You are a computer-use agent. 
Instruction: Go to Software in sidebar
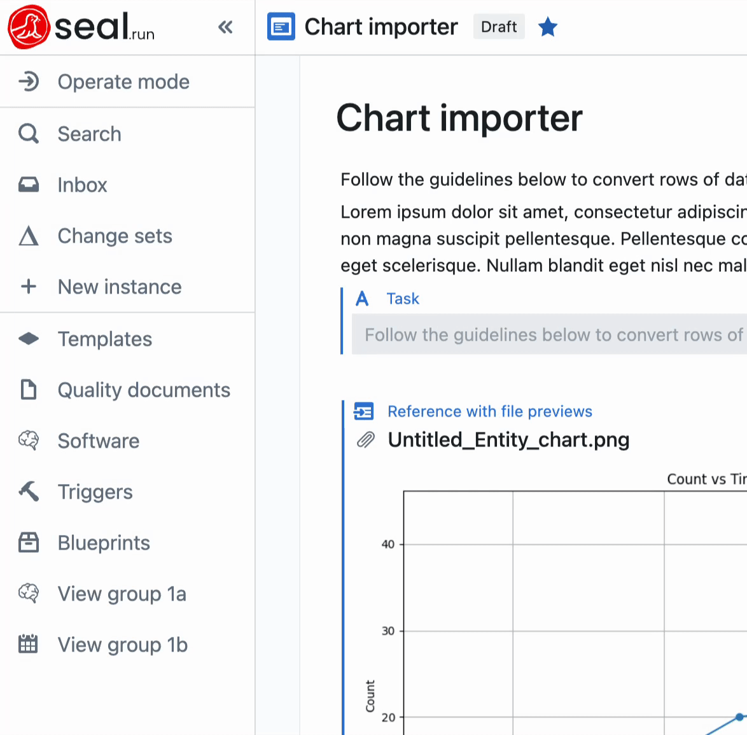98,441
